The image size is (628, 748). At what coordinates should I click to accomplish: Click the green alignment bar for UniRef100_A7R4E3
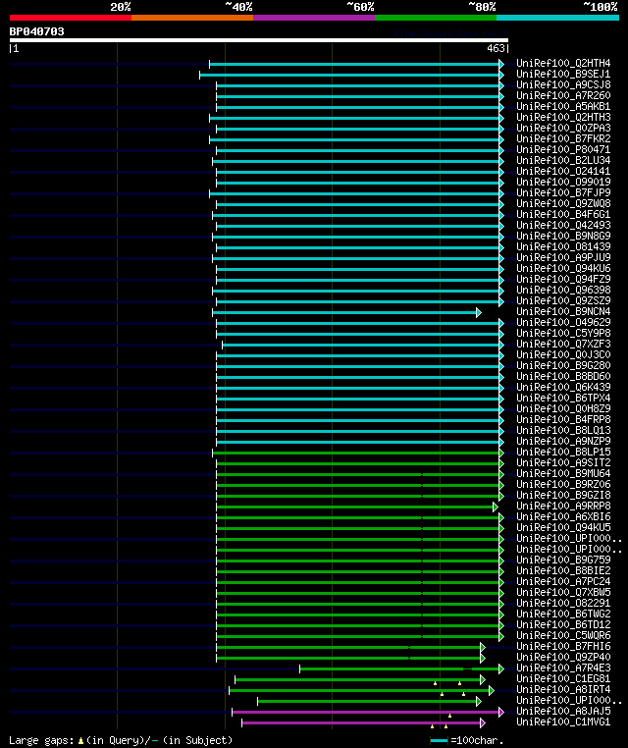tap(399, 668)
